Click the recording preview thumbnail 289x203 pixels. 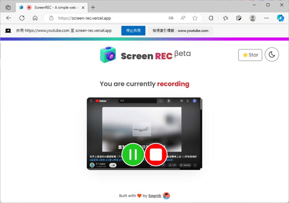coord(144,134)
